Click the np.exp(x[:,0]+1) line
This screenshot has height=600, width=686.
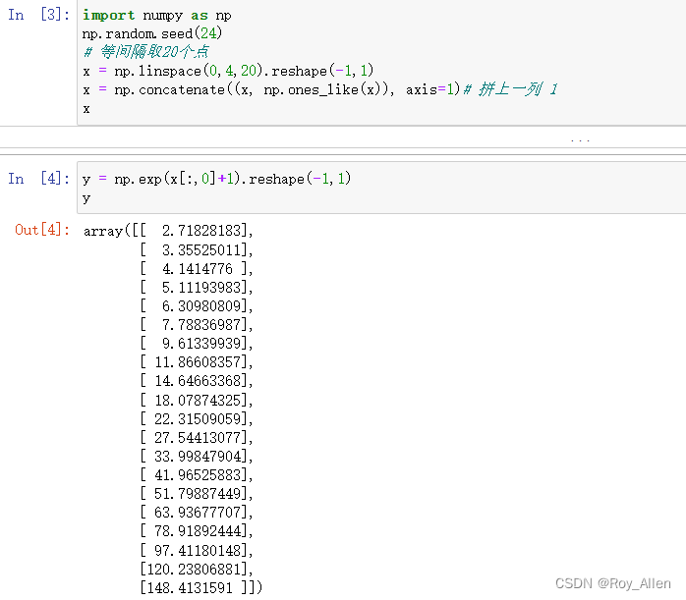pyautogui.click(x=216, y=179)
